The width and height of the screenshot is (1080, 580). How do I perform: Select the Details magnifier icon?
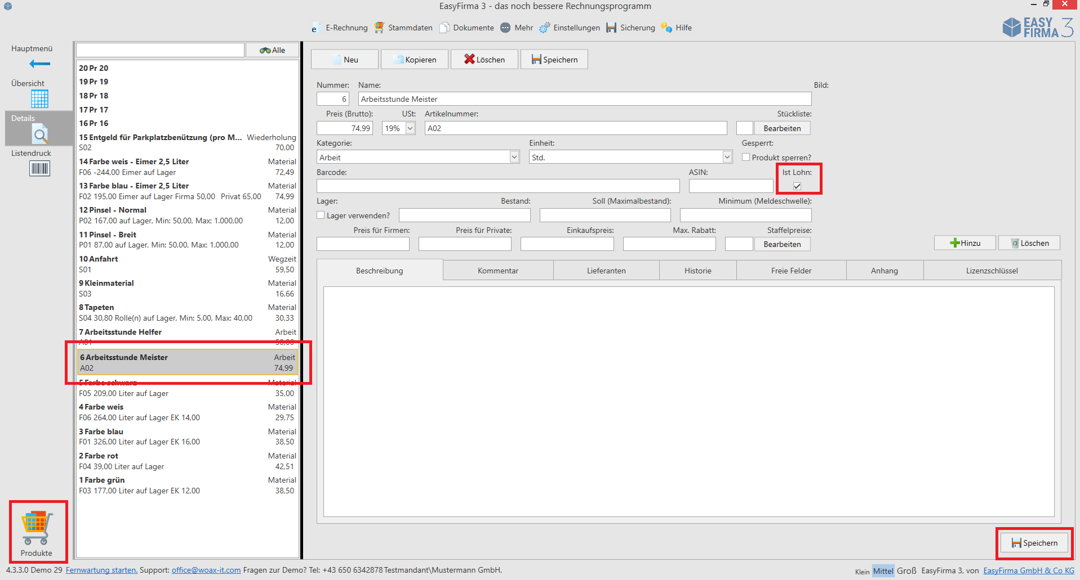point(39,134)
